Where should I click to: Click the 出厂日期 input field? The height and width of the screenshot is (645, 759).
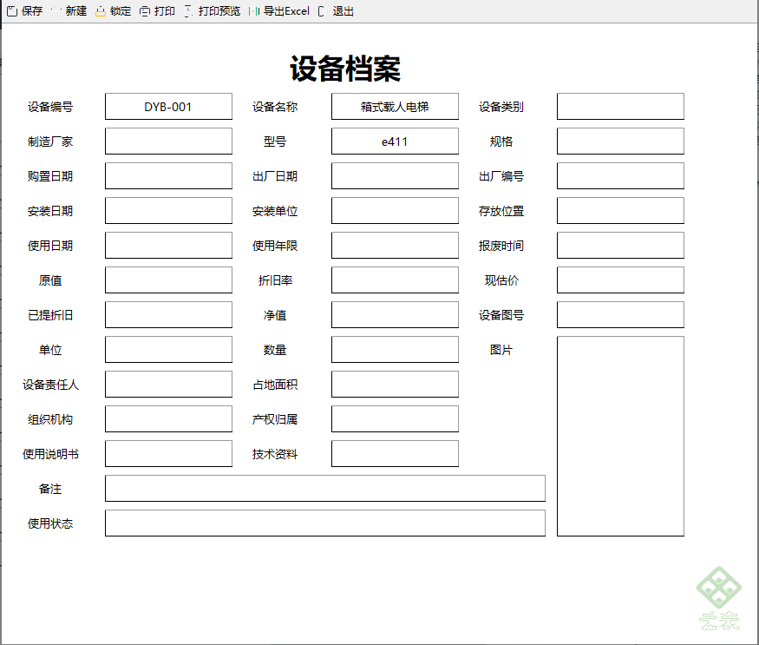pos(395,176)
